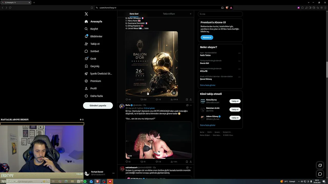
Task: Open more options on Relic post
Action: [191, 105]
